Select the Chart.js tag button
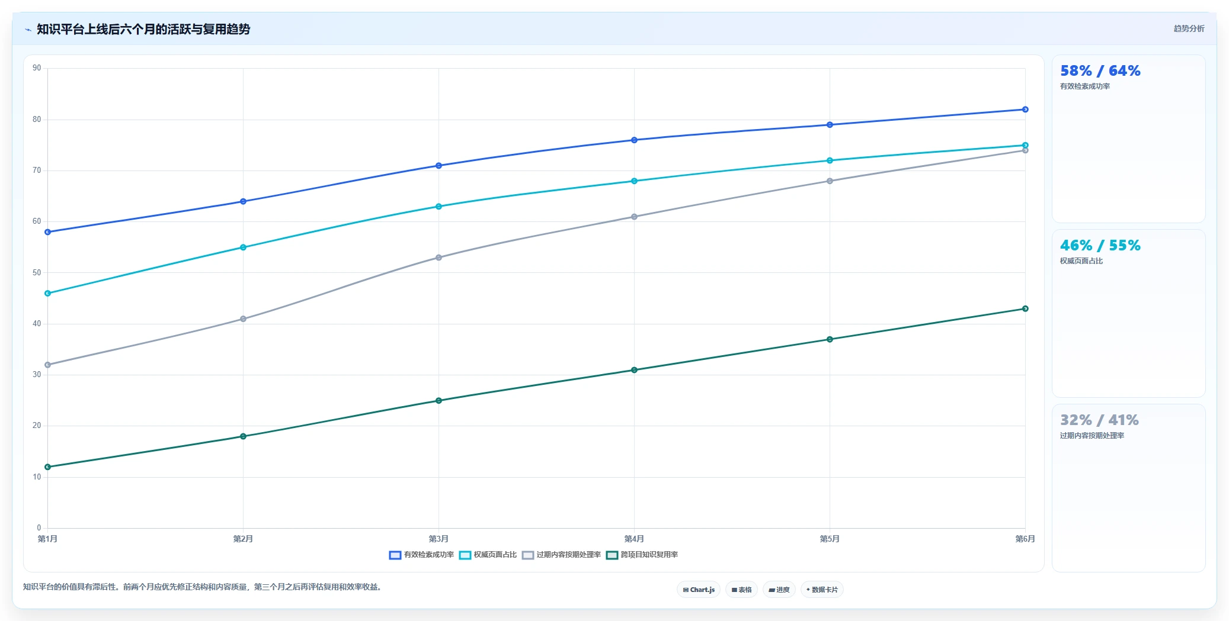Screen dimensions: 1229x621 699,590
